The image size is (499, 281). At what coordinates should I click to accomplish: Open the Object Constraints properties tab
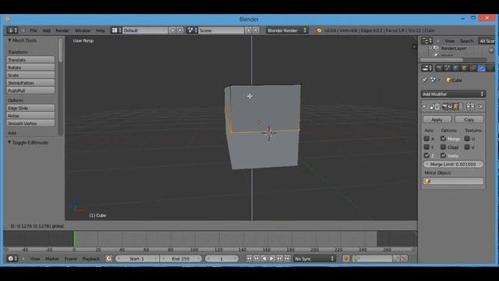click(473, 68)
